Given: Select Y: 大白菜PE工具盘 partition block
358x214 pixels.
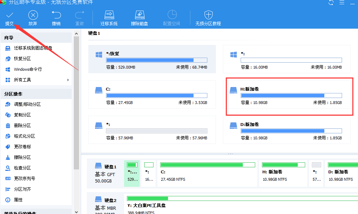Looking at the screenshot, I should (241, 204).
